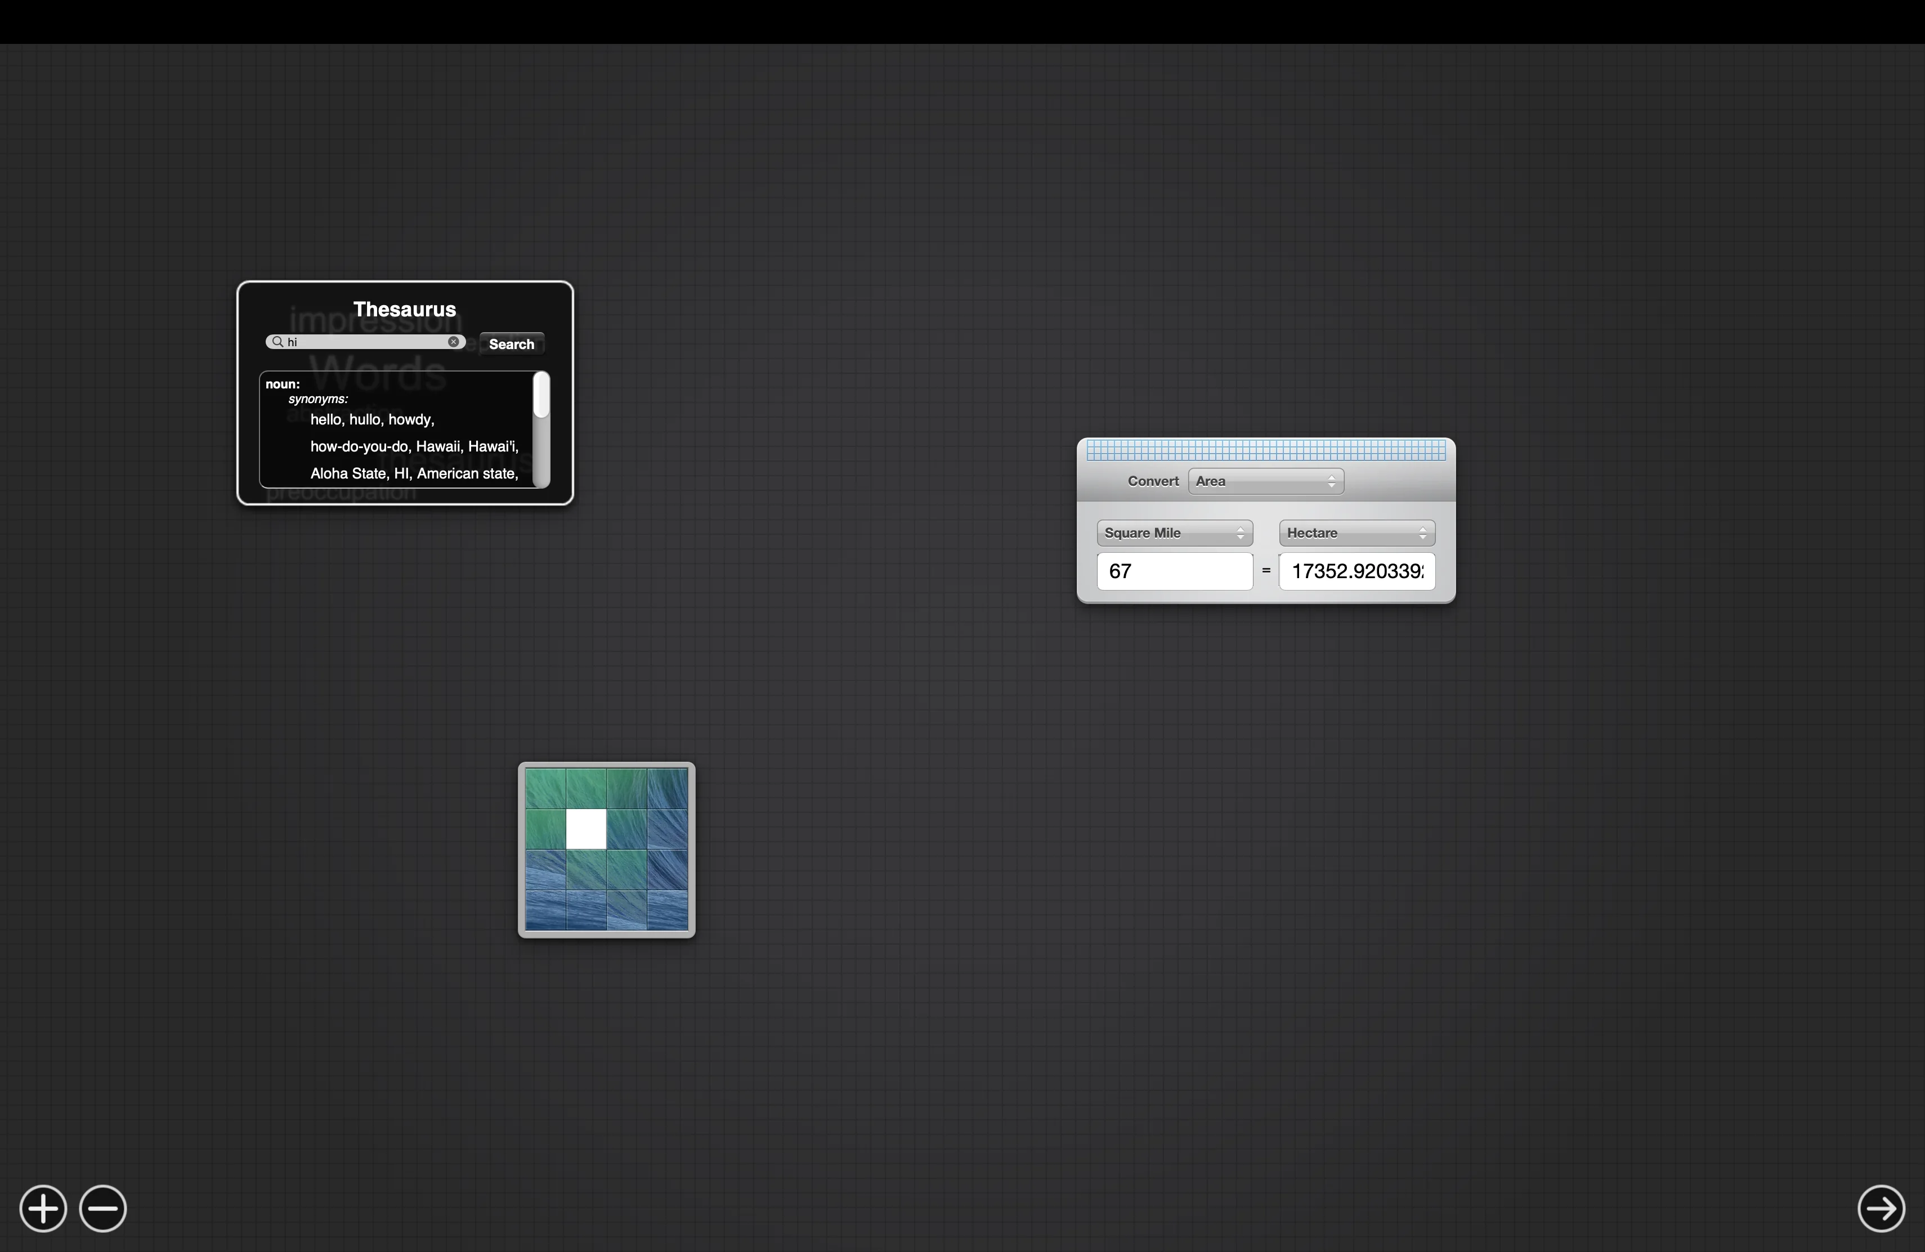This screenshot has width=1925, height=1252.
Task: Click the Convert label in Unit Converter
Action: pyautogui.click(x=1153, y=481)
